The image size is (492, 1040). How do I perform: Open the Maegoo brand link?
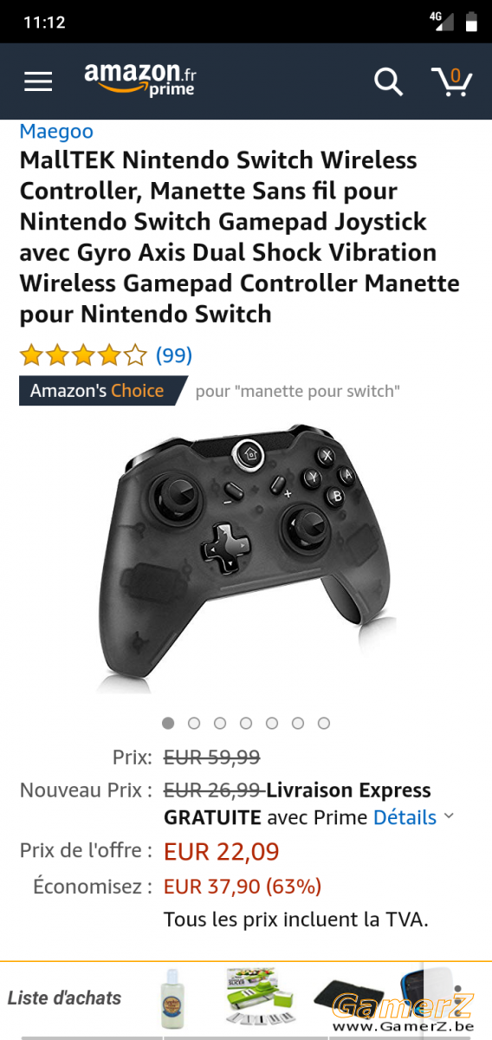coord(56,132)
